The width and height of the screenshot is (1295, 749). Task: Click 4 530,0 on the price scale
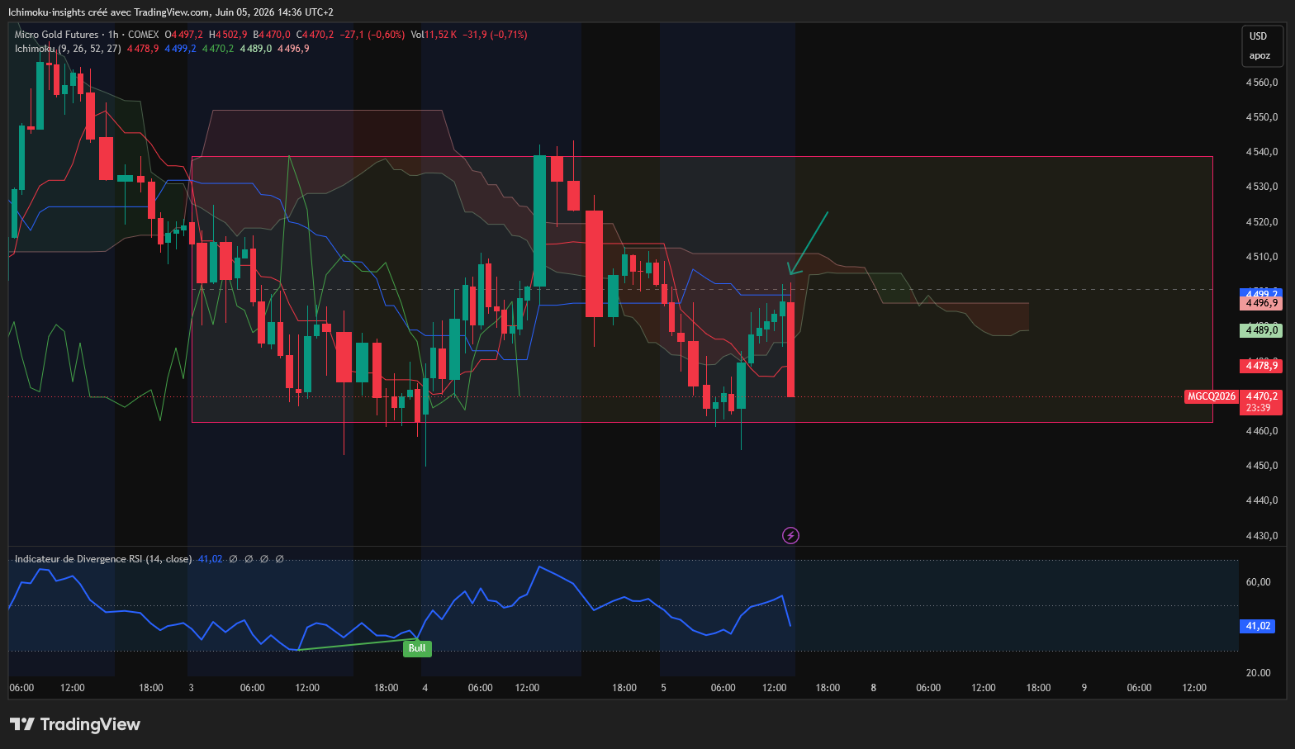click(1262, 187)
